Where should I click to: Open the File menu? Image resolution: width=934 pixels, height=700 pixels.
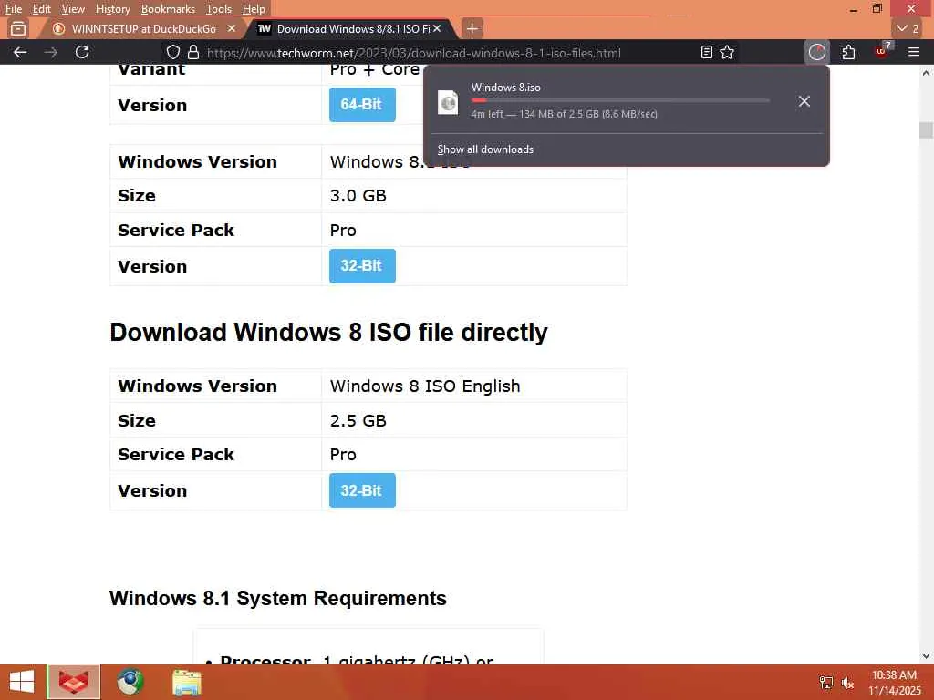(x=13, y=9)
